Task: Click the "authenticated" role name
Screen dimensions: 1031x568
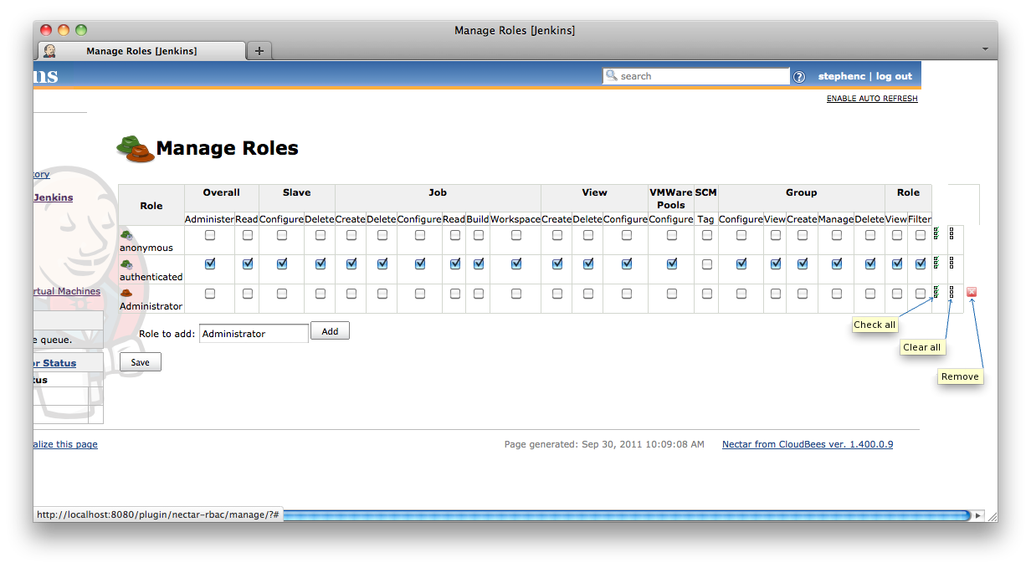Action: point(151,277)
